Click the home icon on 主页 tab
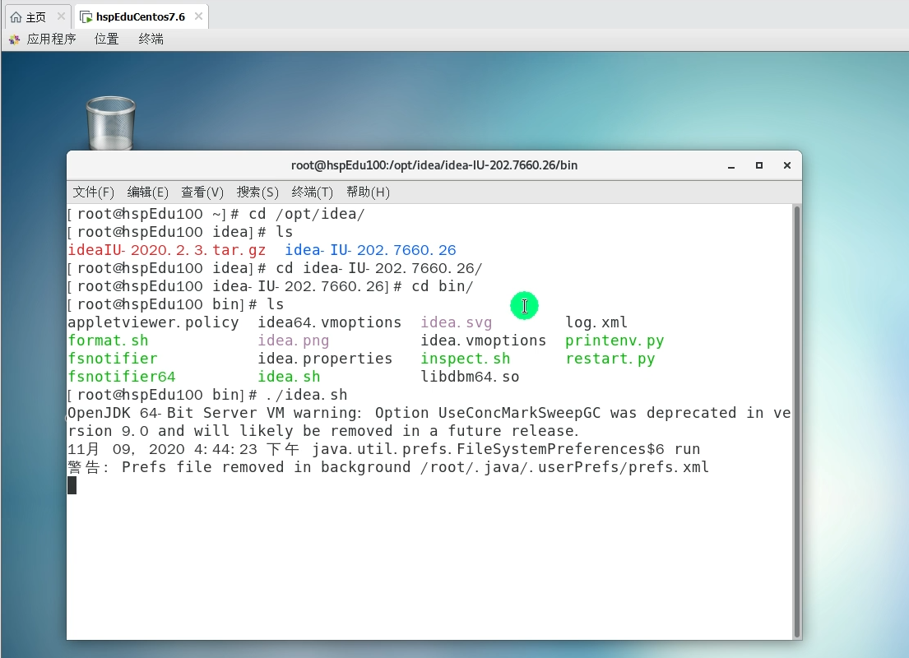The height and width of the screenshot is (658, 909). (x=16, y=16)
